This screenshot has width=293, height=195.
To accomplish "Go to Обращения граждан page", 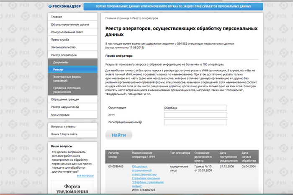I will [x=73, y=99].
